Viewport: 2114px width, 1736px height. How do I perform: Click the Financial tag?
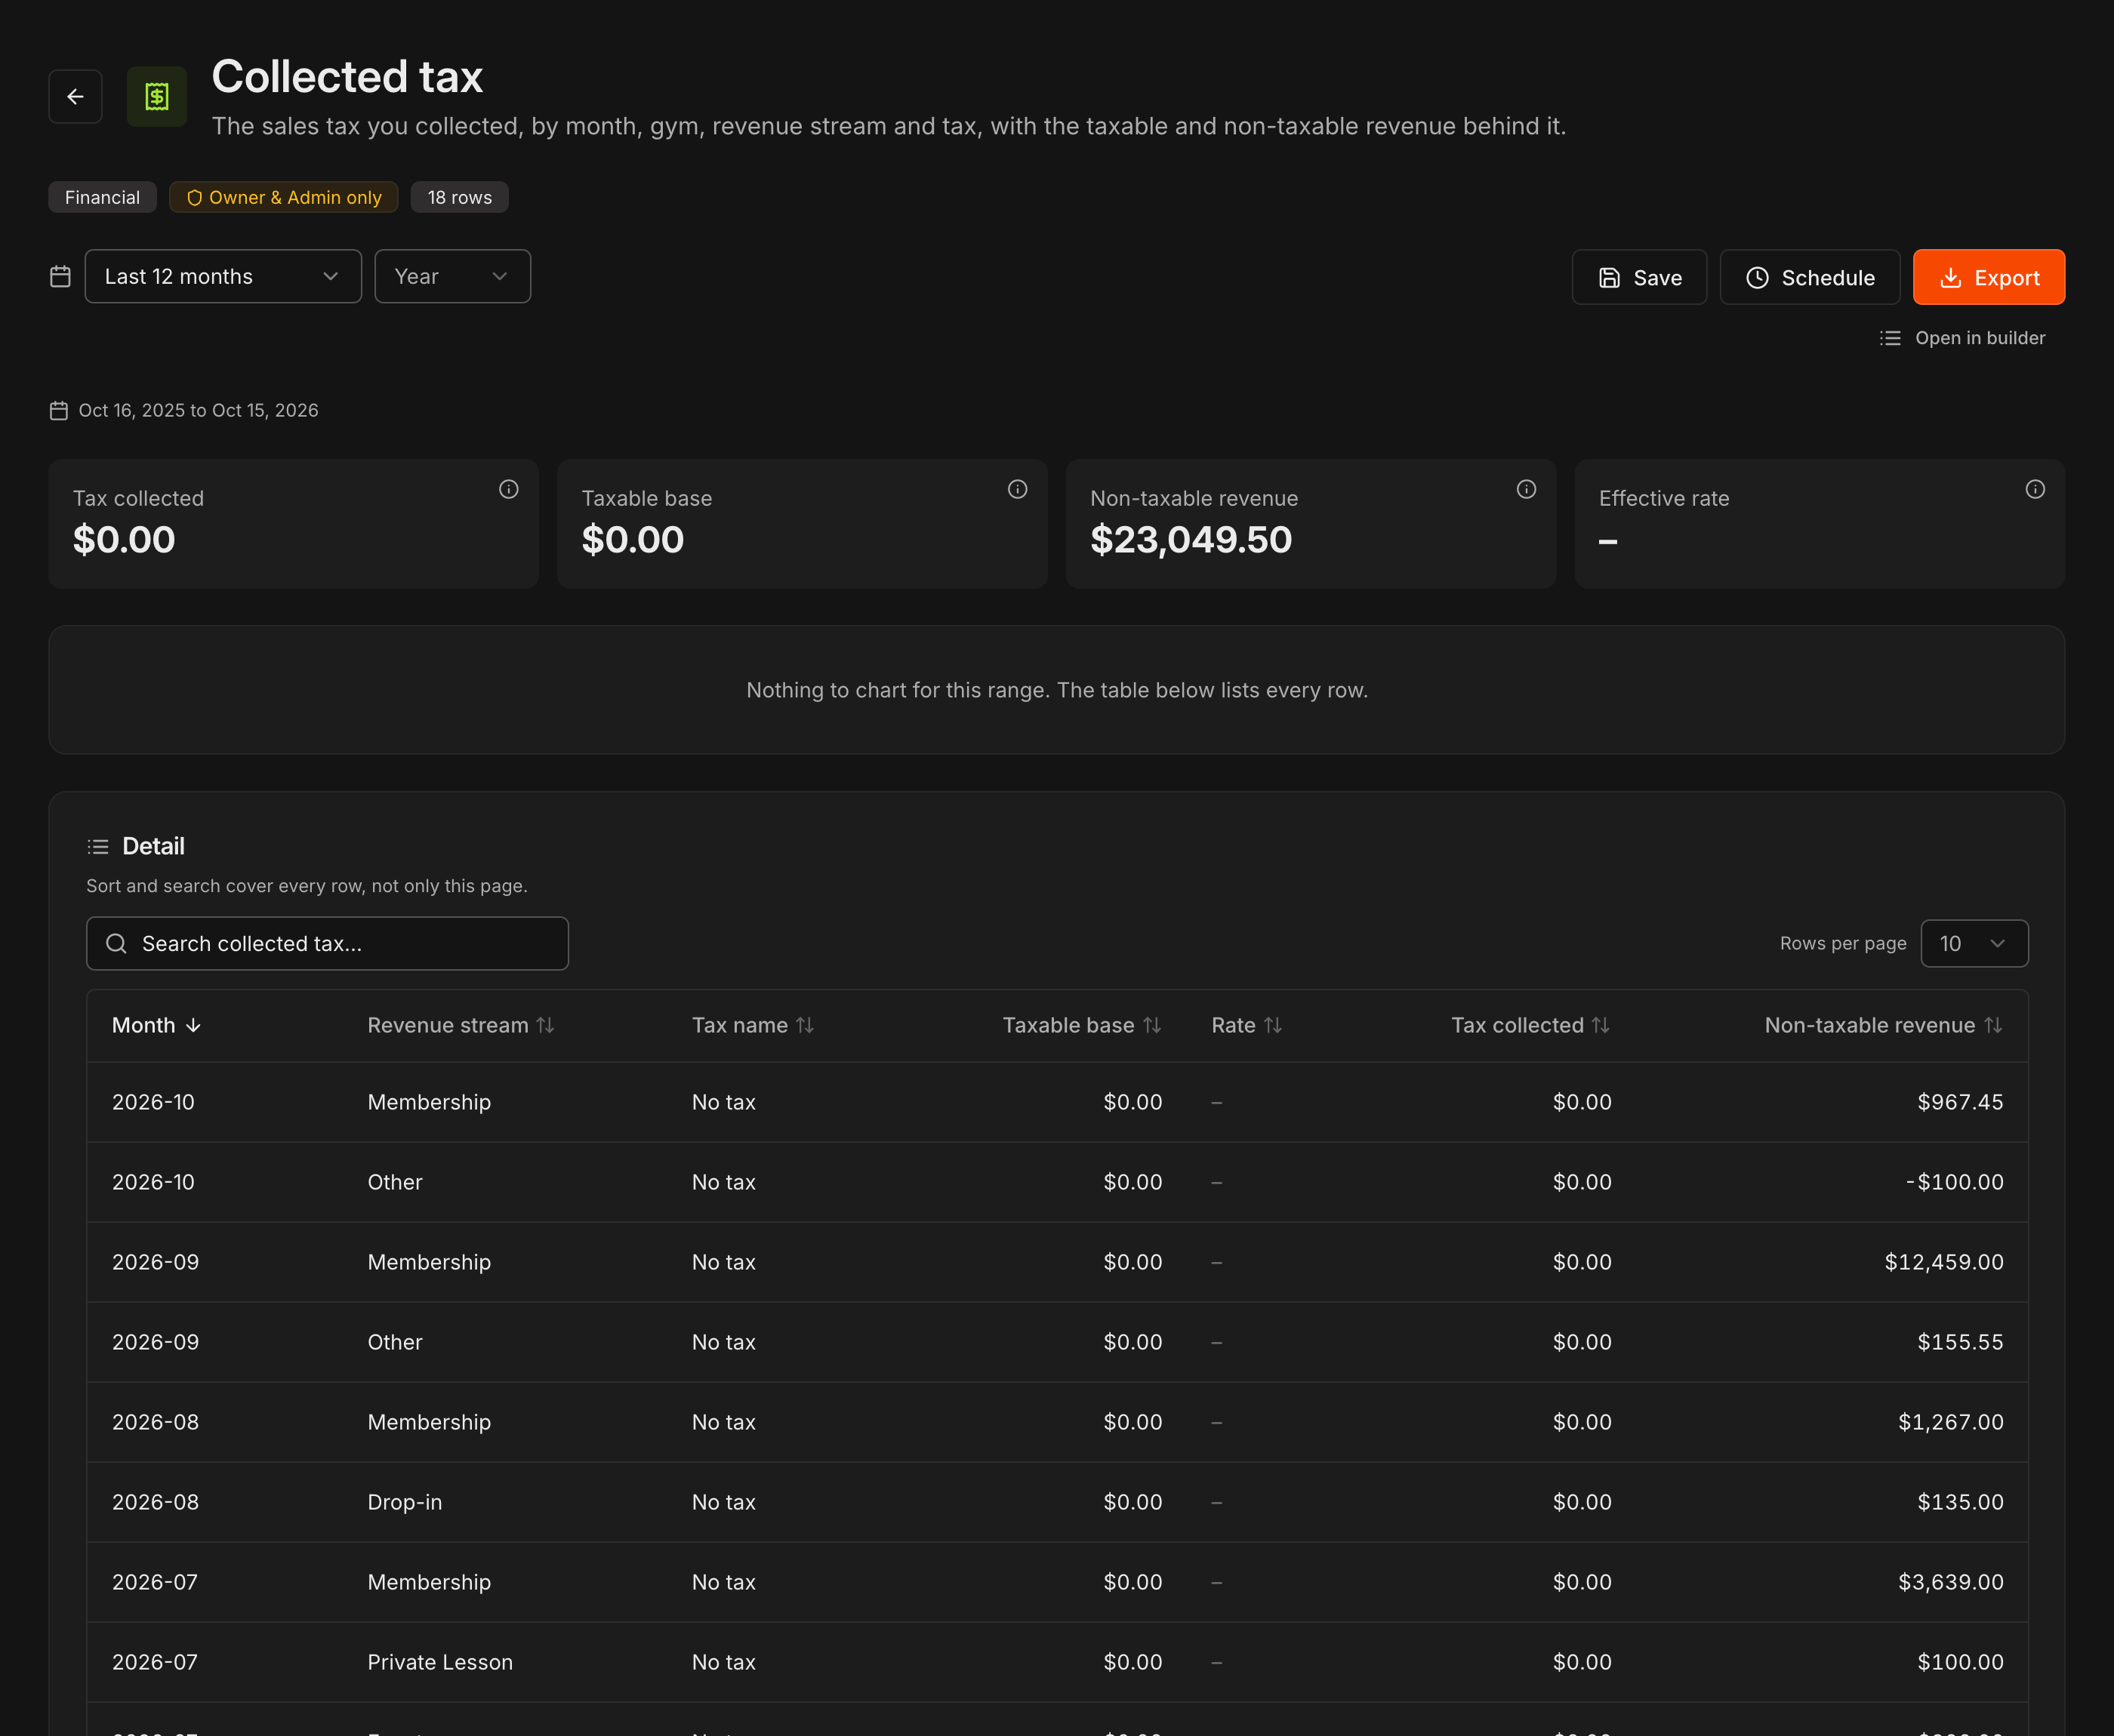click(102, 197)
